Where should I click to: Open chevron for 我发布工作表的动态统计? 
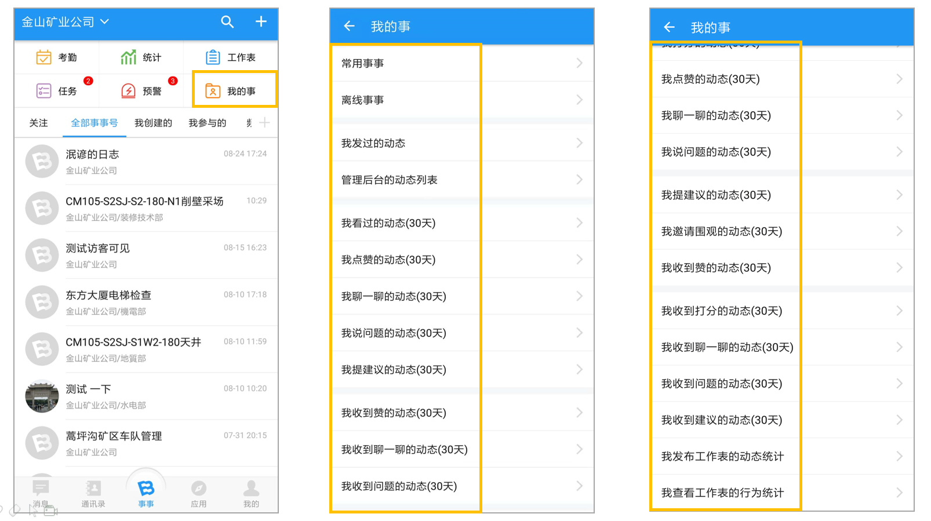(899, 456)
